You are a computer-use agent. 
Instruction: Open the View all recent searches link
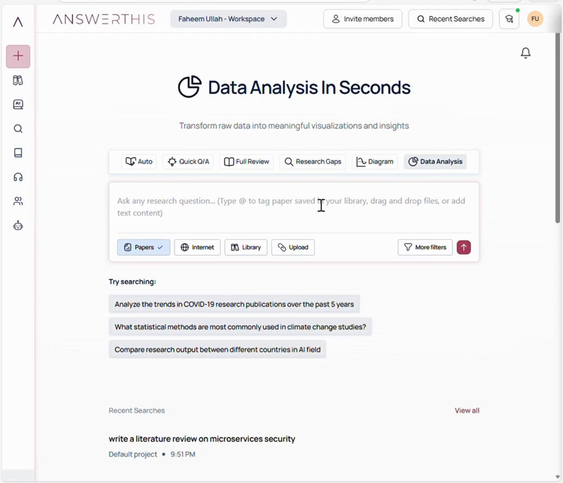tap(467, 410)
